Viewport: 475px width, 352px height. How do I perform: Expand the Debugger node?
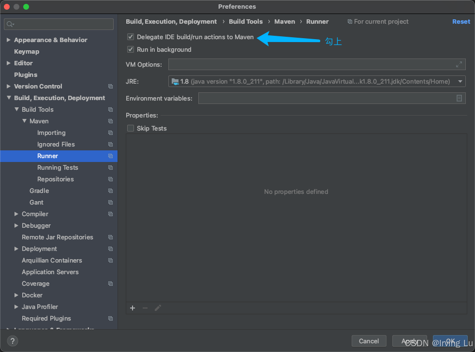[16, 226]
